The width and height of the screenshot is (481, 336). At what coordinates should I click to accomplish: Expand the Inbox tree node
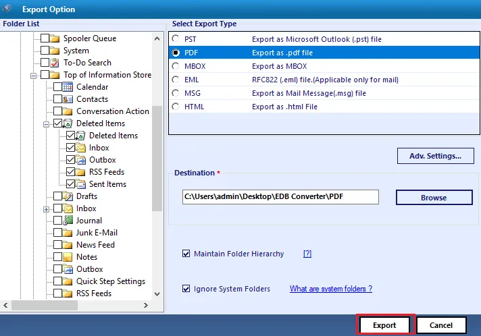click(47, 209)
